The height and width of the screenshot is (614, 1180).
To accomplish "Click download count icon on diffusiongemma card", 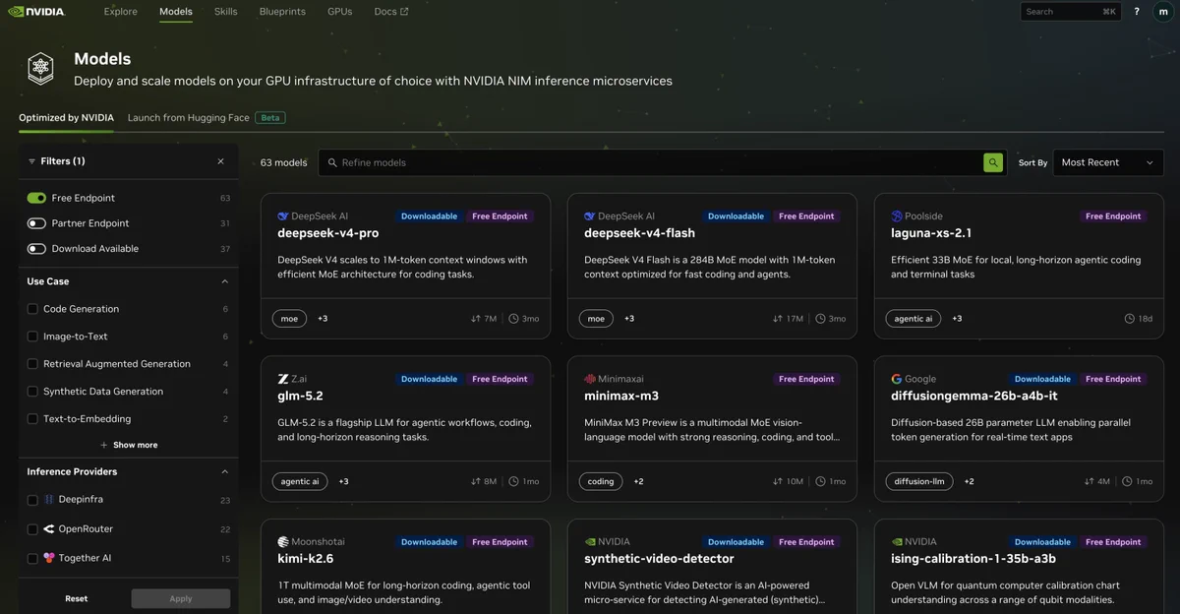I will pyautogui.click(x=1090, y=482).
